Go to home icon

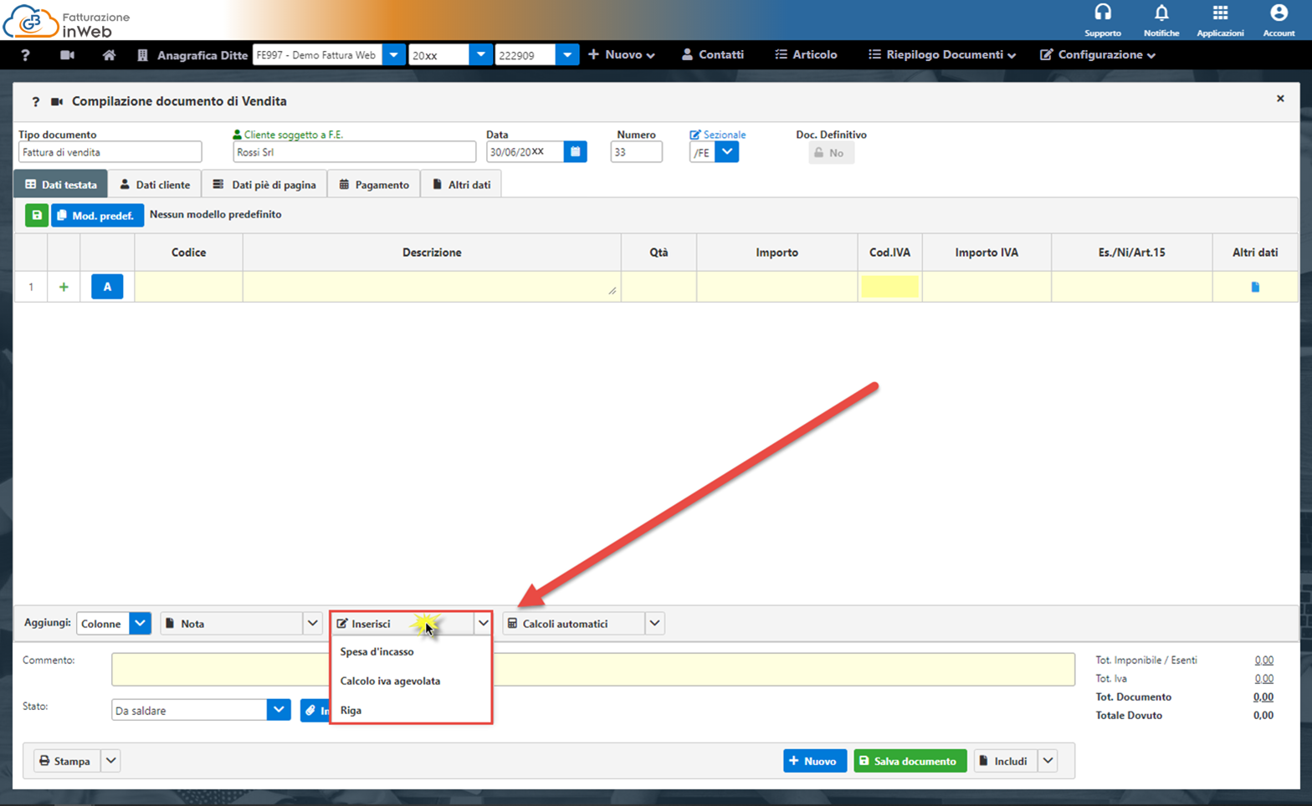click(x=109, y=55)
